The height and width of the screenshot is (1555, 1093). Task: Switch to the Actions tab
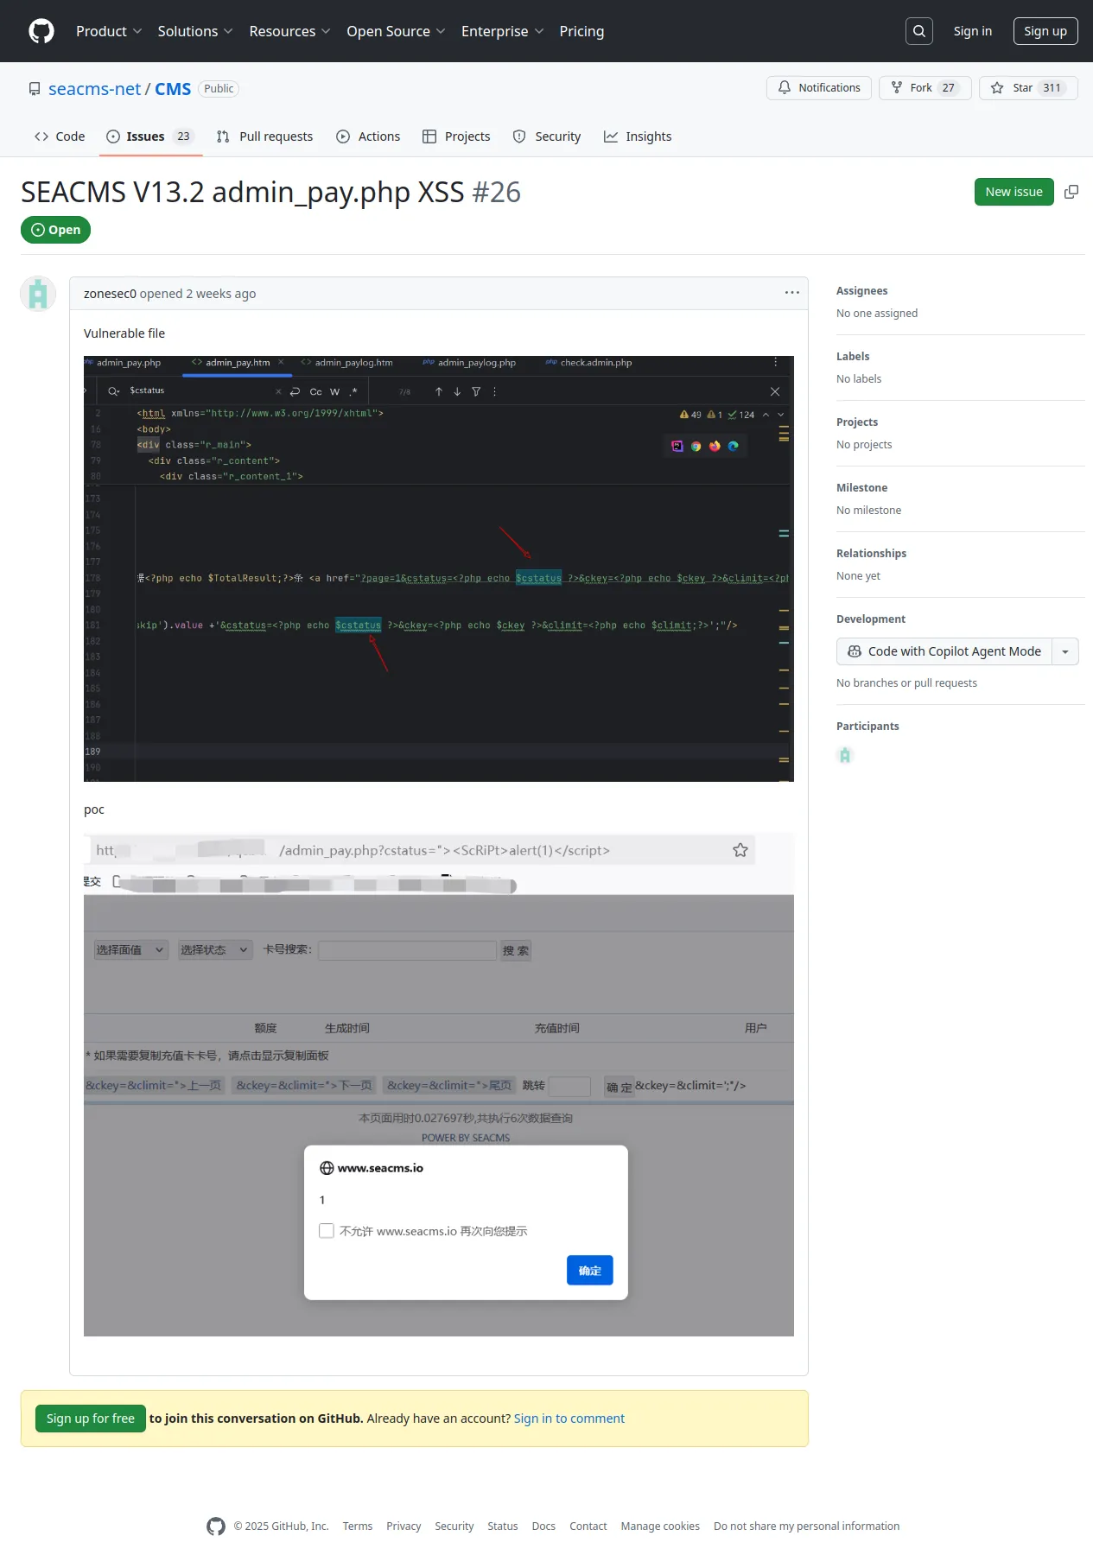pos(368,136)
